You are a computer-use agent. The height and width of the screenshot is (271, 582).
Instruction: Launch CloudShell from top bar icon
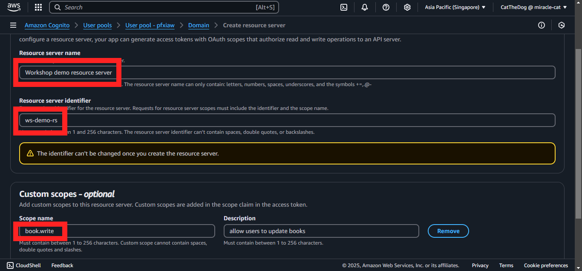[x=343, y=7]
